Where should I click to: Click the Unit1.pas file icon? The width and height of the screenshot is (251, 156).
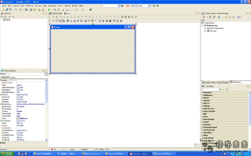(208, 31)
